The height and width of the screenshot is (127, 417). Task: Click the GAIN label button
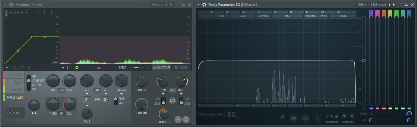click(62, 90)
